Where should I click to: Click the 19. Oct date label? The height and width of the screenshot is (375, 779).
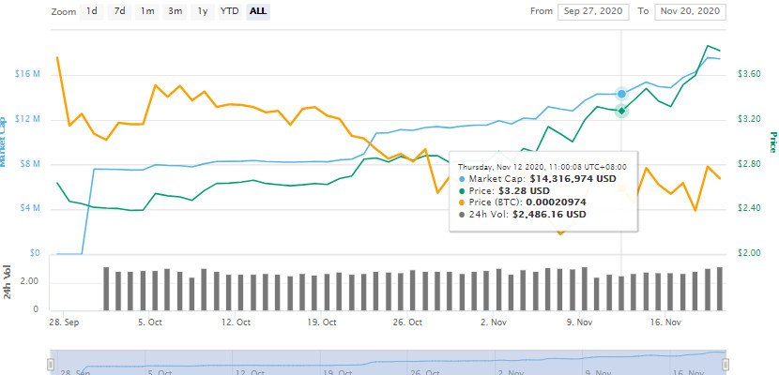(322, 322)
